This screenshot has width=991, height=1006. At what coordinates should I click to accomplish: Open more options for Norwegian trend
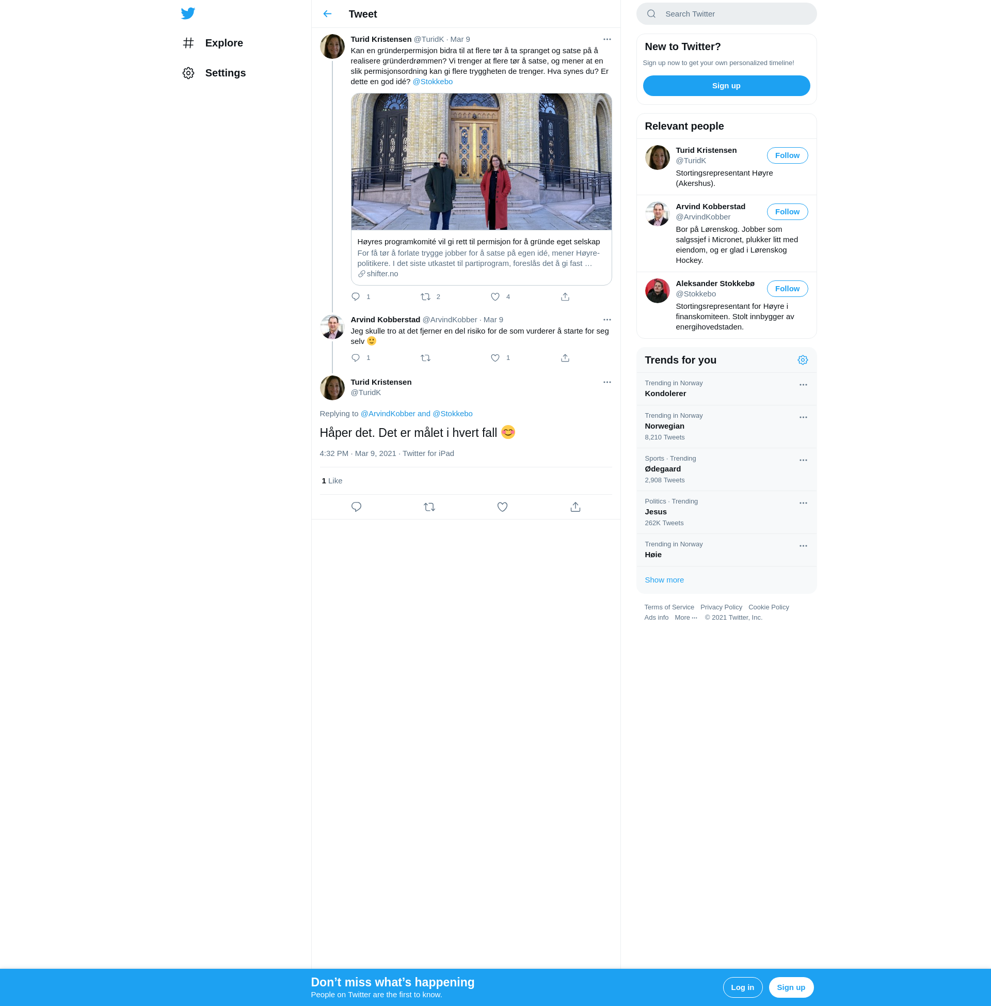[803, 418]
